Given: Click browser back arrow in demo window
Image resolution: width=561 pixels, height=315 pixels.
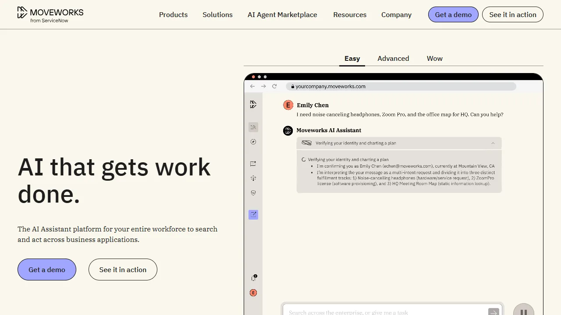Looking at the screenshot, I should pyautogui.click(x=252, y=86).
